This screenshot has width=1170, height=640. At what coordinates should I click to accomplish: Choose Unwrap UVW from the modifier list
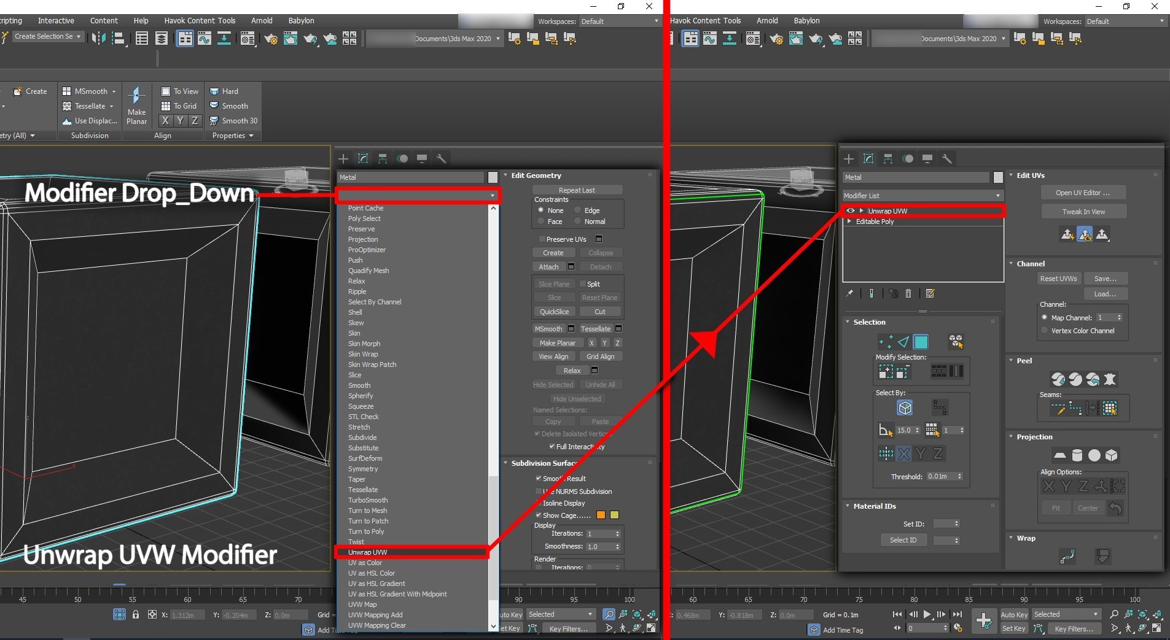pyautogui.click(x=411, y=552)
